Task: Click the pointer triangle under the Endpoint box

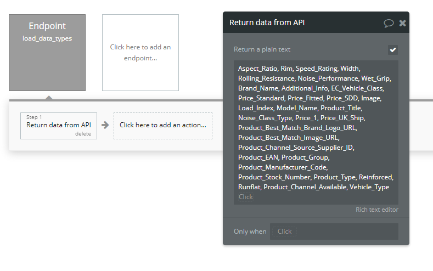Action: (x=49, y=98)
